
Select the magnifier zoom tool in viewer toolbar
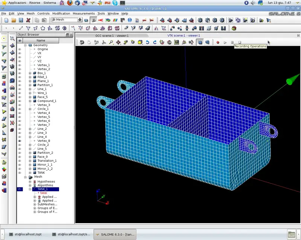pos(111,42)
